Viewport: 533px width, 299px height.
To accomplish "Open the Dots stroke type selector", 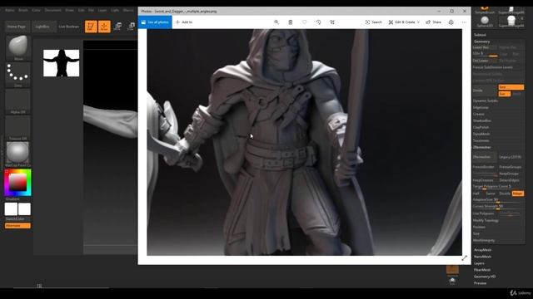I will (x=17, y=74).
